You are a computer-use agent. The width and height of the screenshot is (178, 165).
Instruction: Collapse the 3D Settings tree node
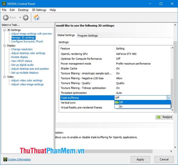coord(5,30)
